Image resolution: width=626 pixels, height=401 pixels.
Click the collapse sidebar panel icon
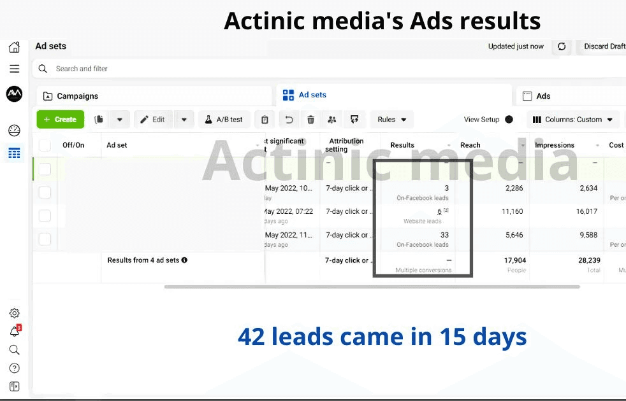click(x=15, y=386)
